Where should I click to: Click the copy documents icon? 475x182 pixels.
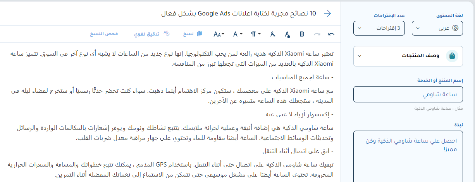[x=199, y=34]
